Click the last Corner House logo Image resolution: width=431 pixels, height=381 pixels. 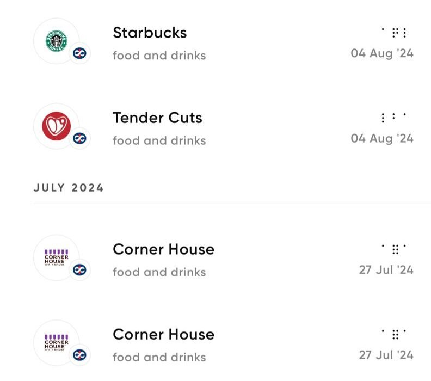[56, 342]
